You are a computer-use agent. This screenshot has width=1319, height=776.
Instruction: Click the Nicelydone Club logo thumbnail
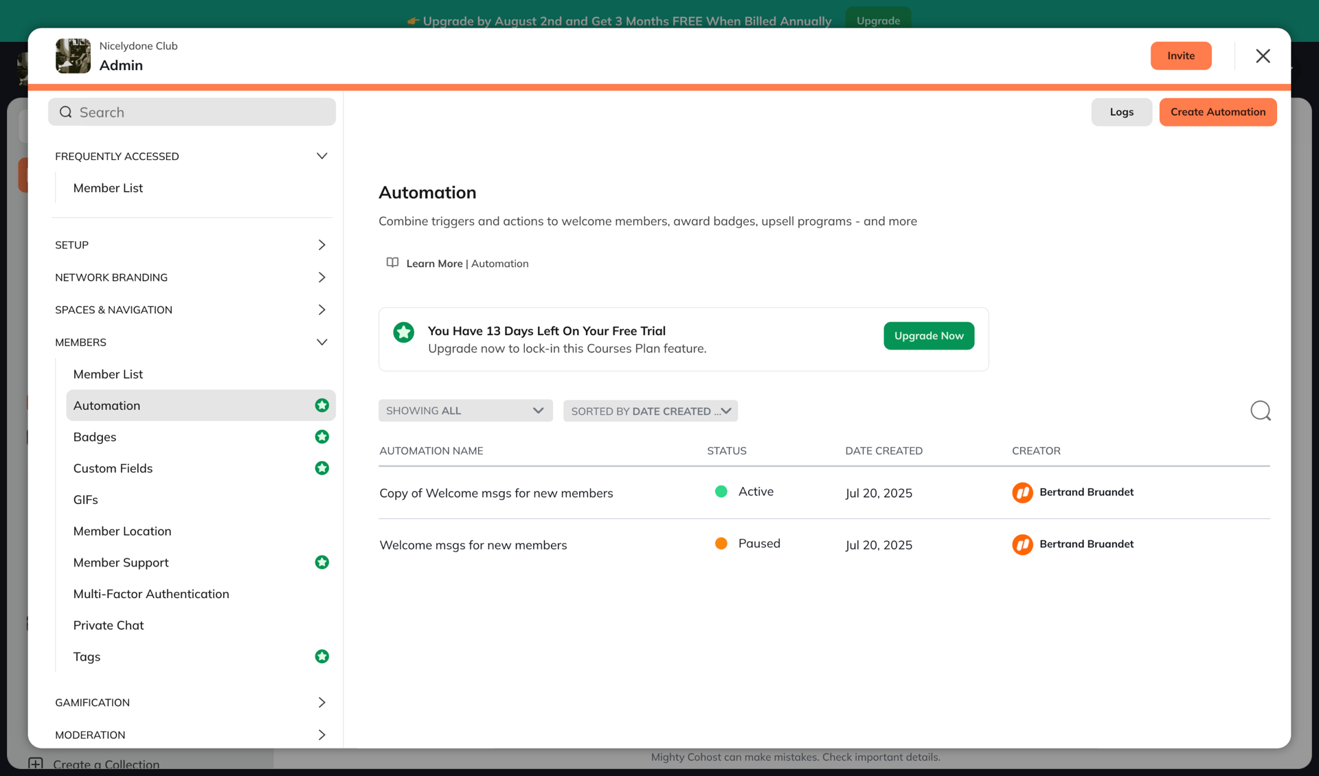73,56
